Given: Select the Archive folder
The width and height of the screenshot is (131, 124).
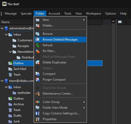Looking at the screenshot, I should 19,104.
